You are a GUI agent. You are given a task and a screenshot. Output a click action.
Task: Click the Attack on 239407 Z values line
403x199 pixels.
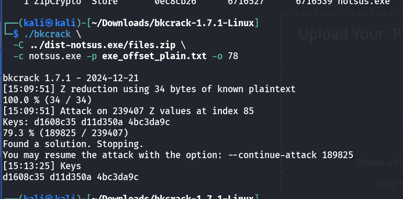pos(128,111)
